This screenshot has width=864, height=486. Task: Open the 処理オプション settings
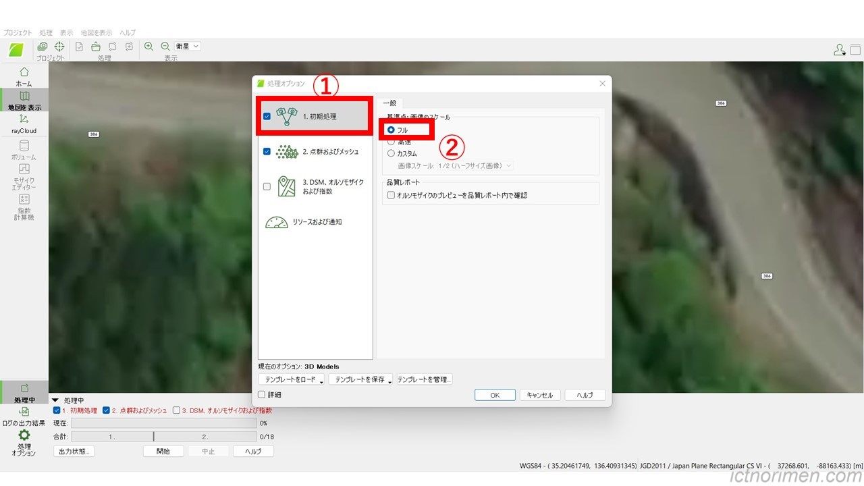coord(24,442)
